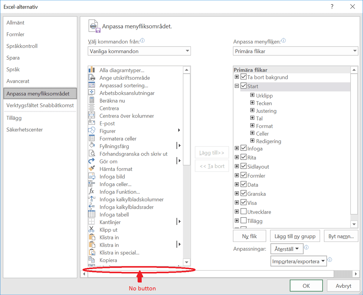
Task: Pick the Centrera över kolumner icon
Action: coord(92,116)
